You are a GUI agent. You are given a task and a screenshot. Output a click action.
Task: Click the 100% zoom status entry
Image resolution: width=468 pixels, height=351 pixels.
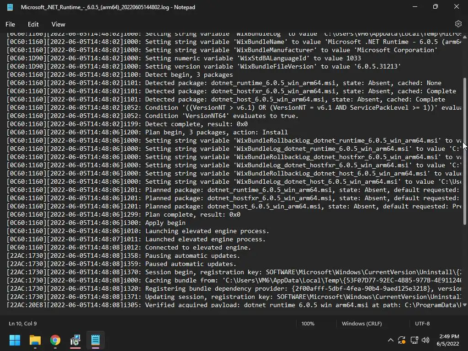pyautogui.click(x=308, y=324)
